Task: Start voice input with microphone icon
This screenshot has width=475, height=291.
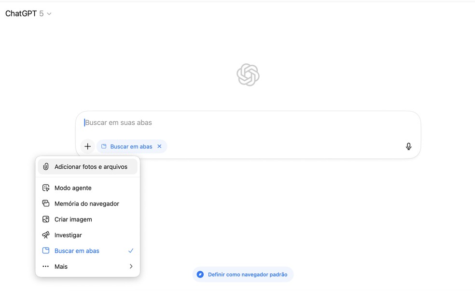Action: [408, 146]
